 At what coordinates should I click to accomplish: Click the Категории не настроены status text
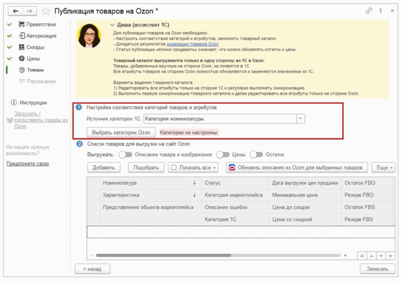coord(189,132)
